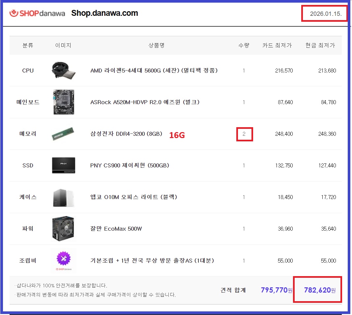This screenshot has height=315, width=352.
Task: Click the 현금 최저가 column header
Action: pos(320,45)
